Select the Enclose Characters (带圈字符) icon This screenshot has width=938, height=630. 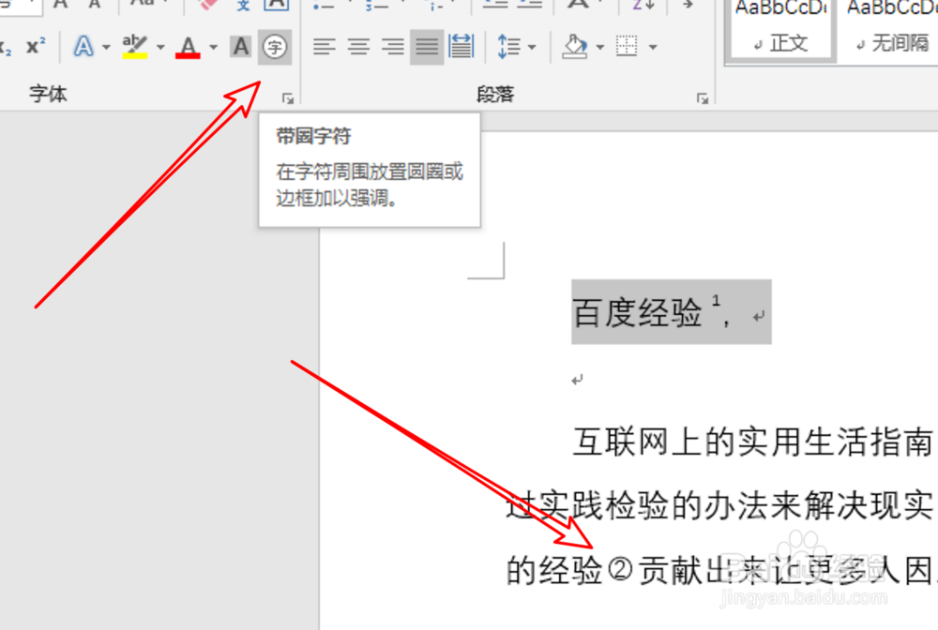point(274,46)
